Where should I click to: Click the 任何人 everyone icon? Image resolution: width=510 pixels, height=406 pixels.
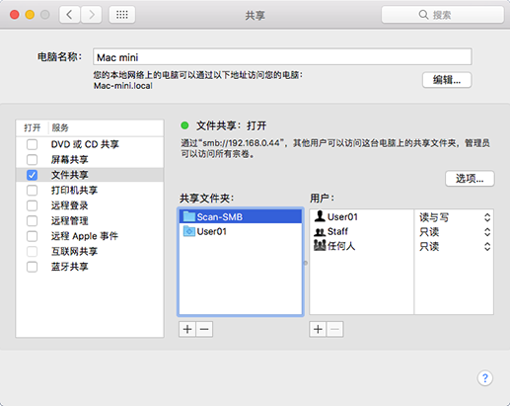(320, 246)
